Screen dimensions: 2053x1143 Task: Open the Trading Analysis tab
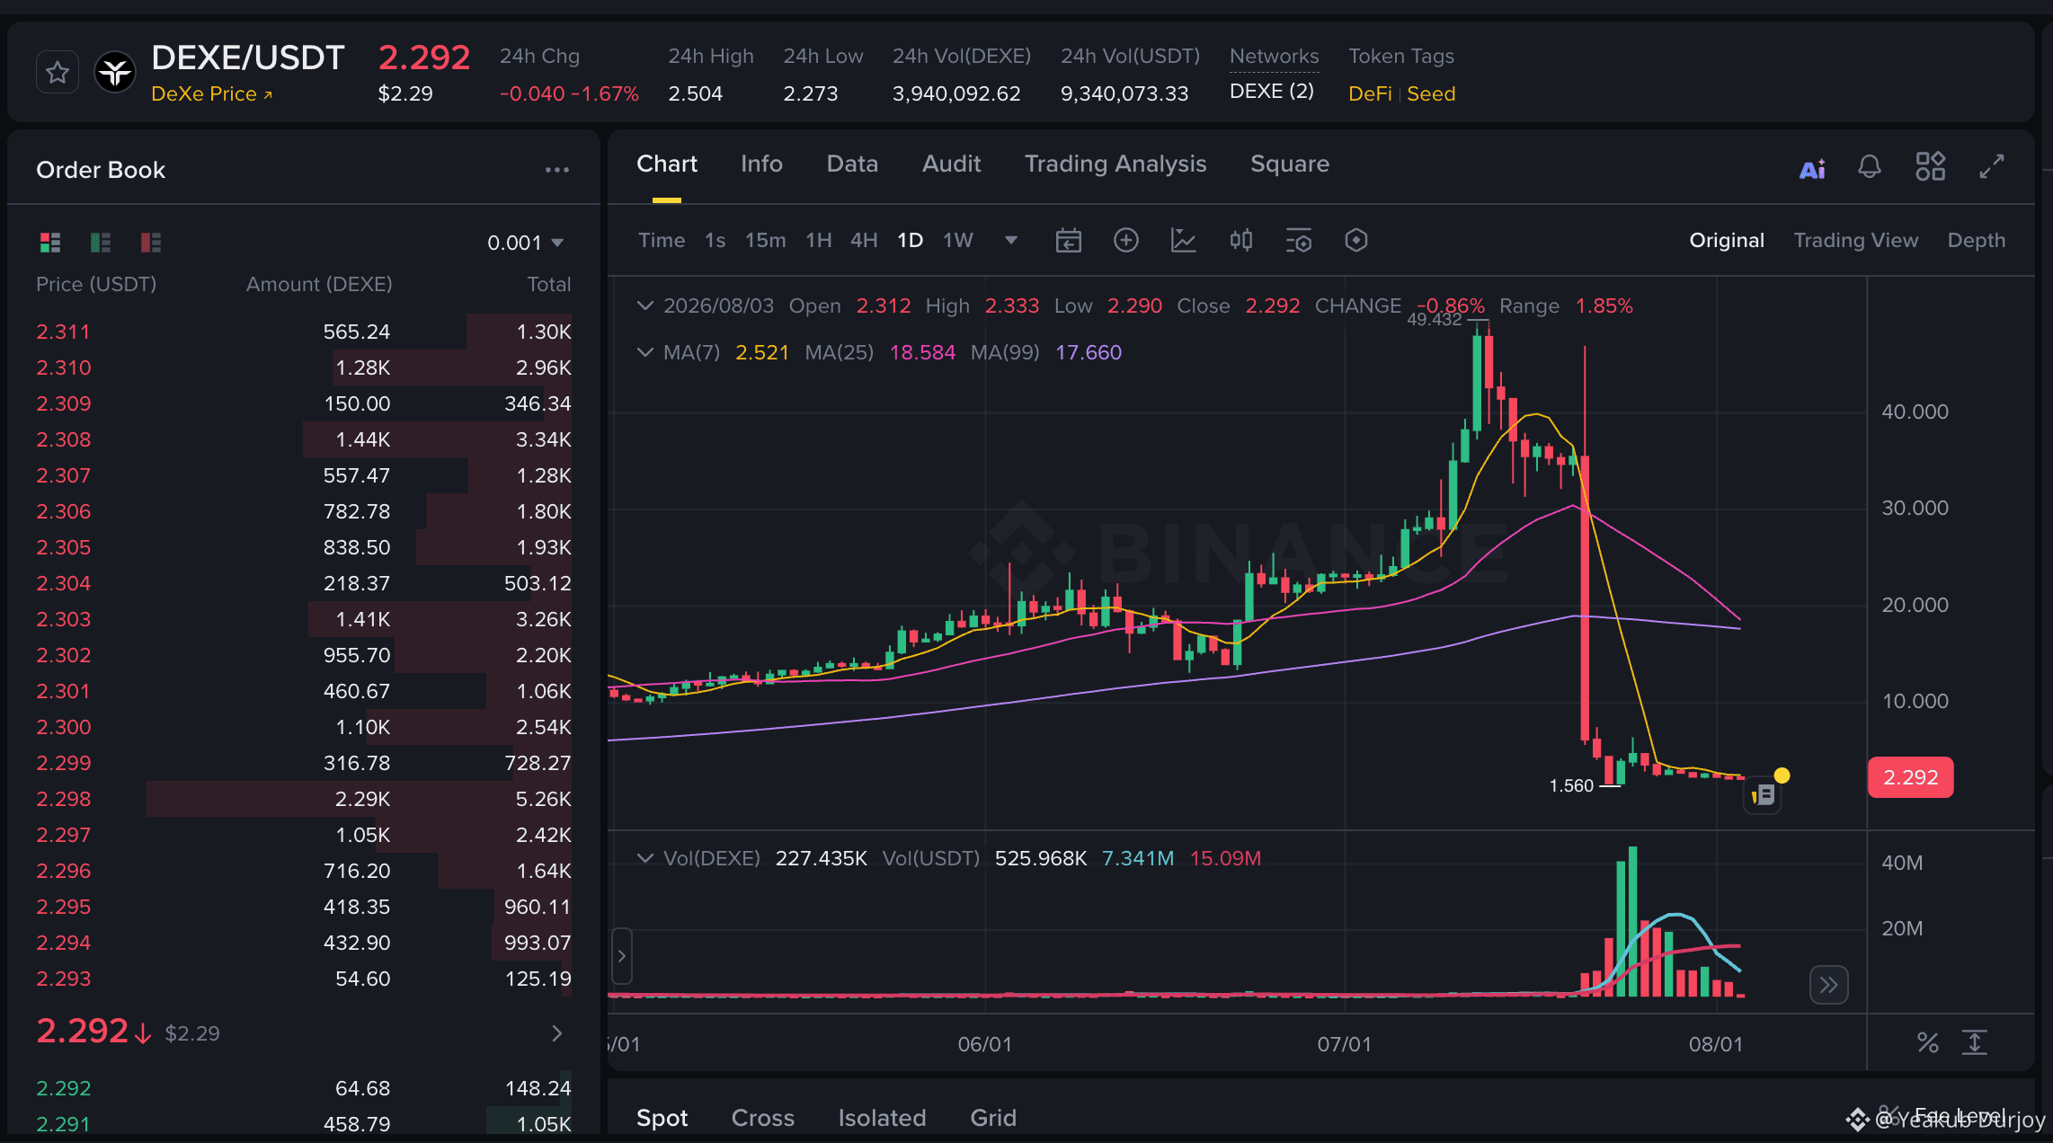click(1115, 164)
